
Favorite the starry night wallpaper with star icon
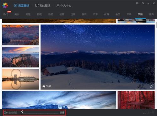click(151, 87)
